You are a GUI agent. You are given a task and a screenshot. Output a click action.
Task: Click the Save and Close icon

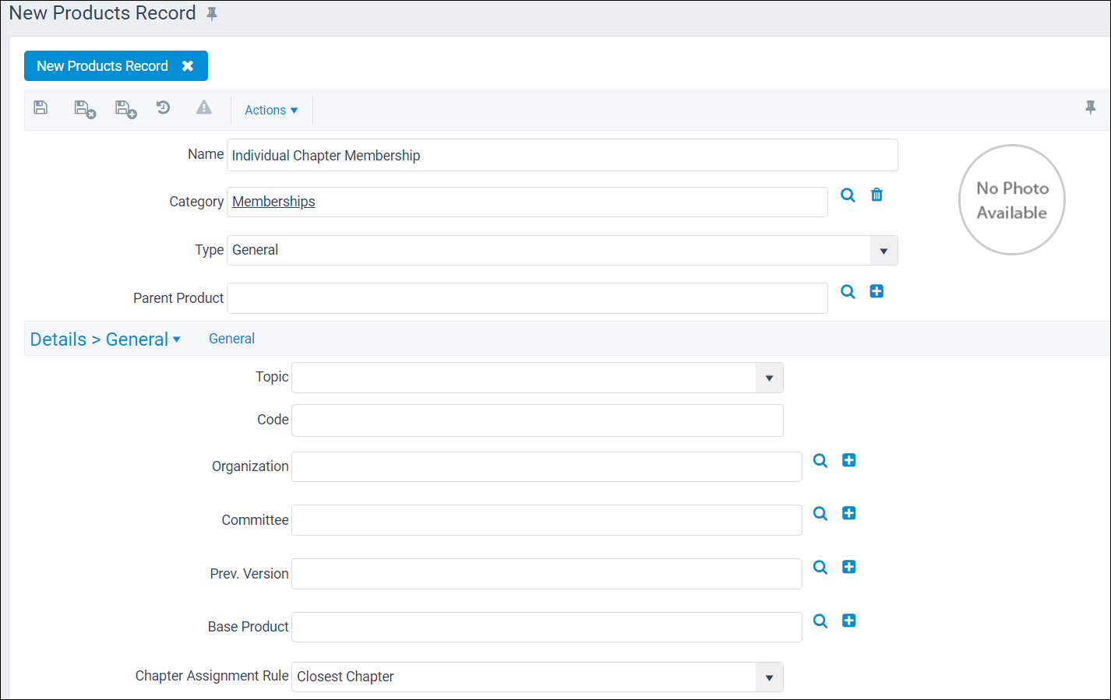(85, 109)
